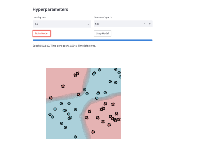Select the leftmost X marker in plot
This screenshot has width=220, height=147.
point(51,98)
